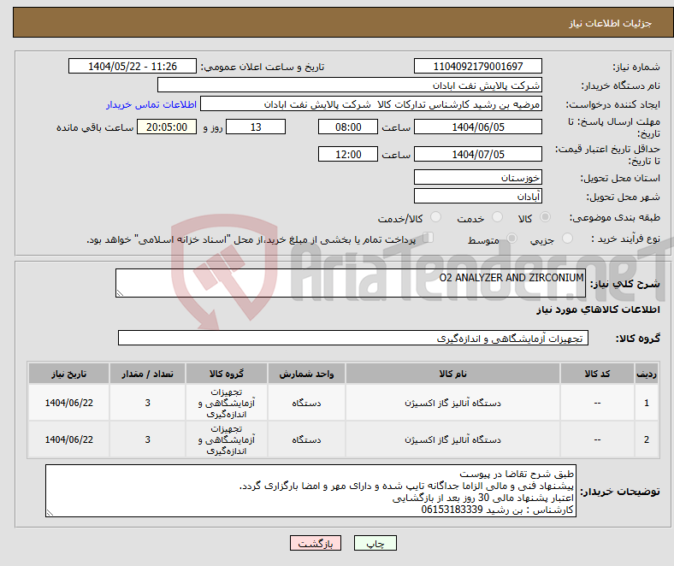674x566 pixels.
Task: Click the city field آبادان
Action: point(478,196)
